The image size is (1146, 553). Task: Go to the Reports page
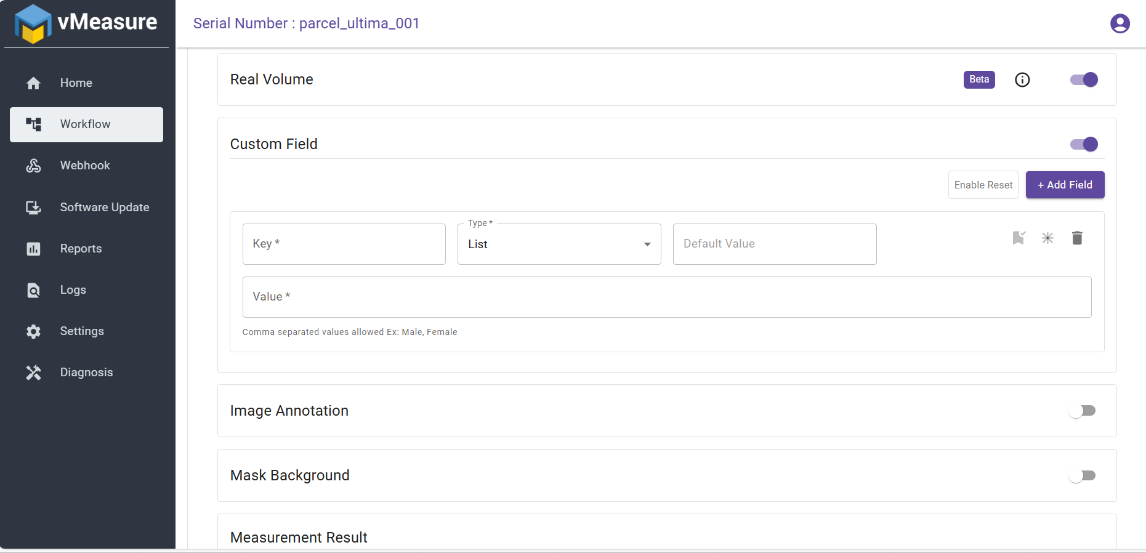[81, 249]
